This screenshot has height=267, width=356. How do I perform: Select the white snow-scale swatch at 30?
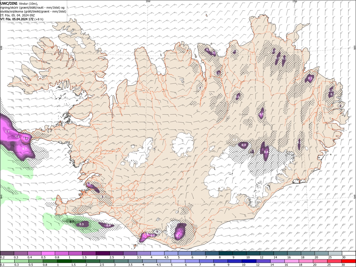pos(349,253)
